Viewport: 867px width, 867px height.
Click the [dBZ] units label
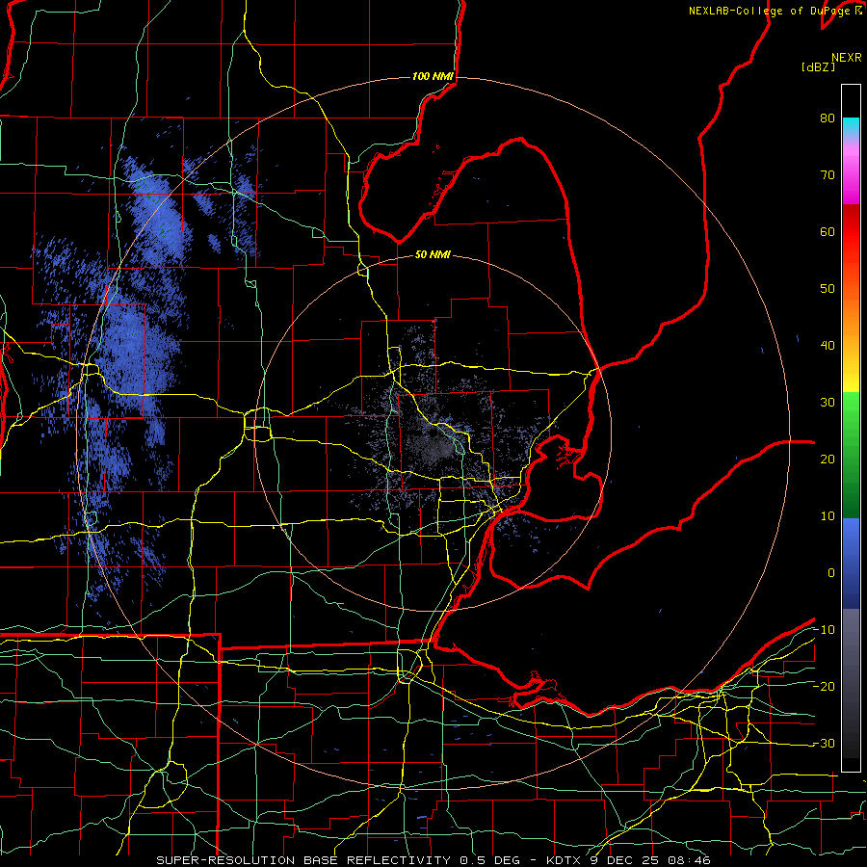click(818, 66)
